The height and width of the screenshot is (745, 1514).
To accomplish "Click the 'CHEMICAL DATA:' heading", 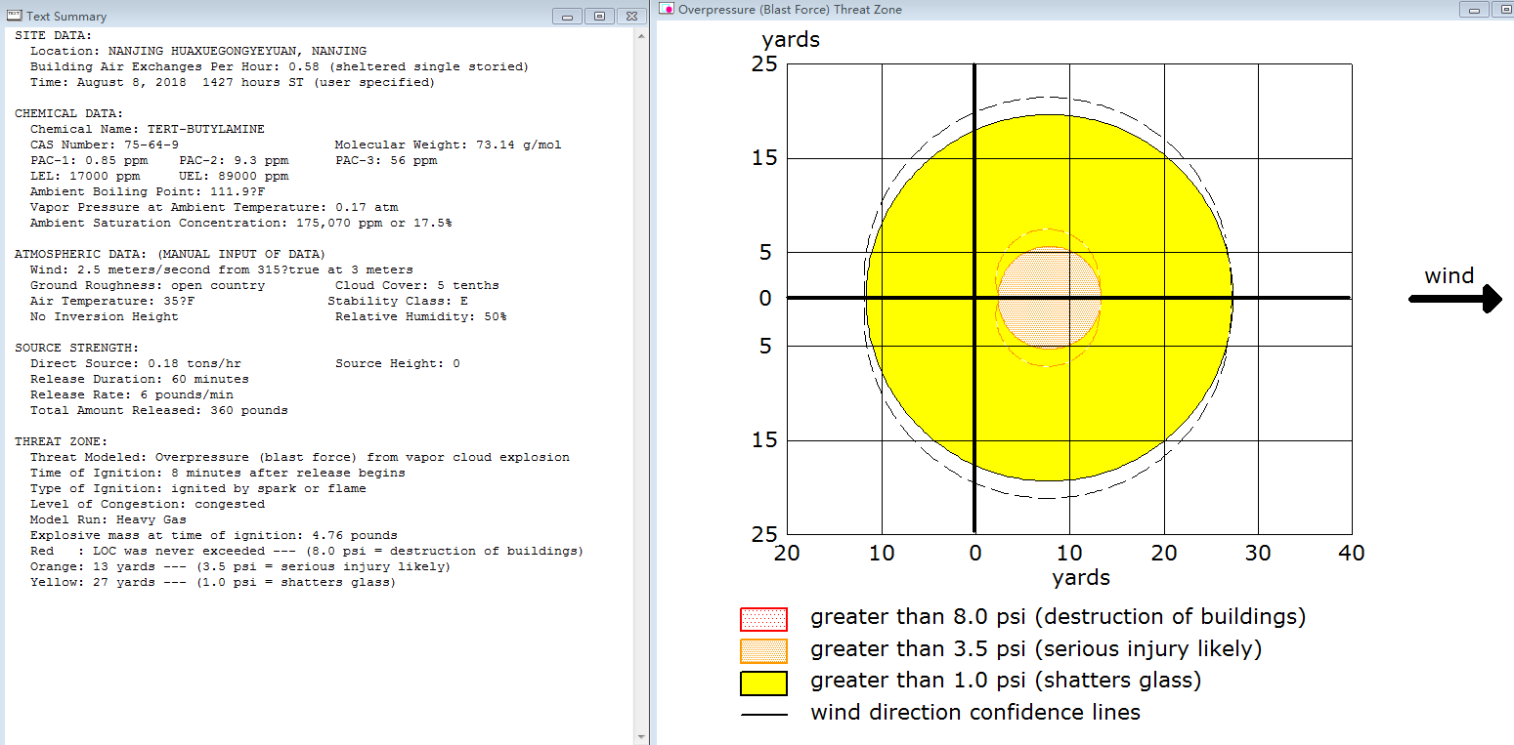I will click(68, 113).
